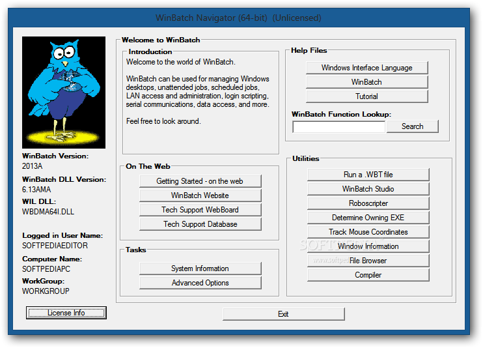Click the 'WIL DLL:' label
Image resolution: width=483 pixels, height=348 pixels.
click(x=39, y=202)
